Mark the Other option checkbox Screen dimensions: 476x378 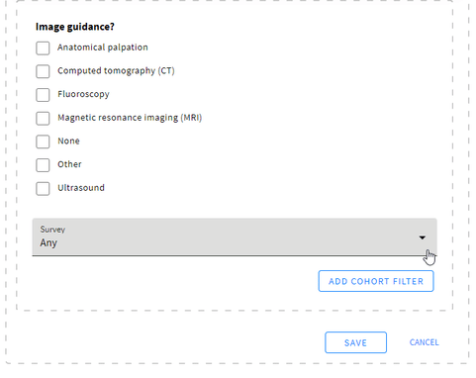(x=43, y=165)
